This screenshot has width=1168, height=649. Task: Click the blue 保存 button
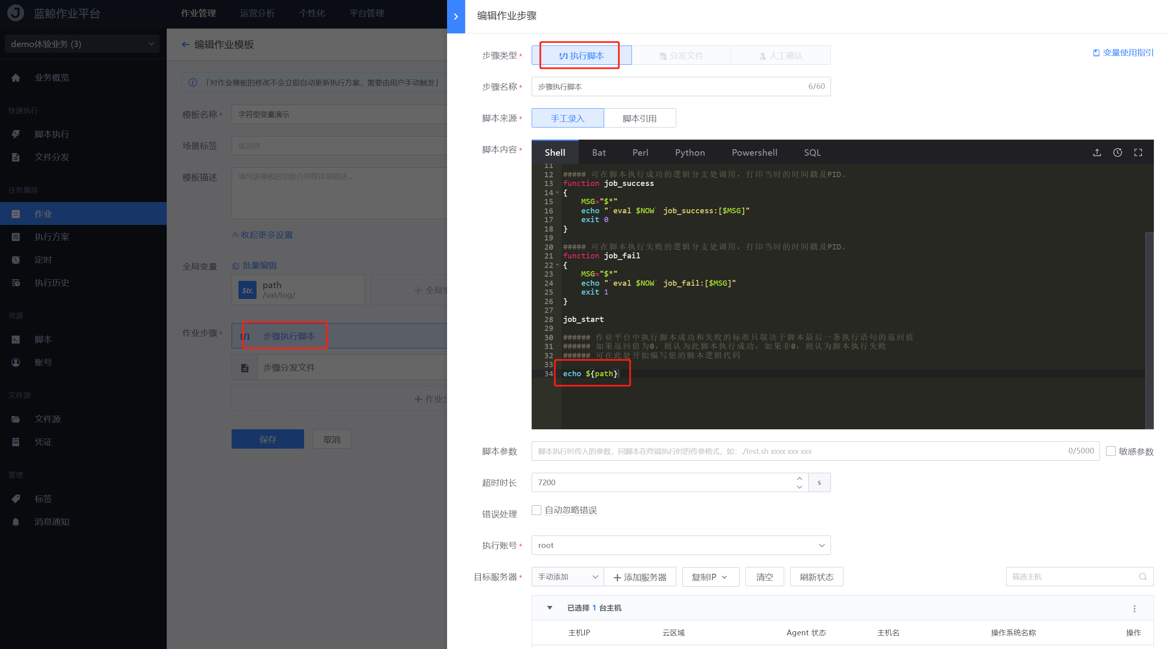click(267, 439)
